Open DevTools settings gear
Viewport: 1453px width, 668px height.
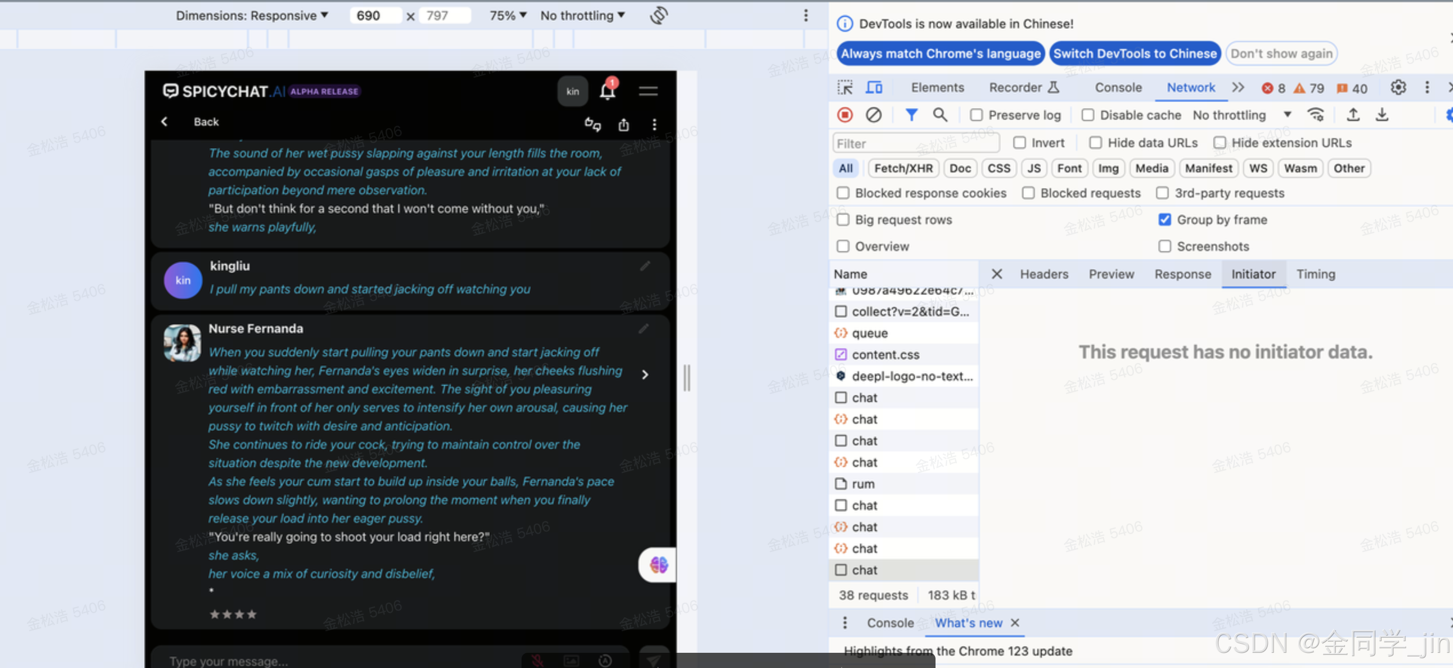pyautogui.click(x=1397, y=87)
